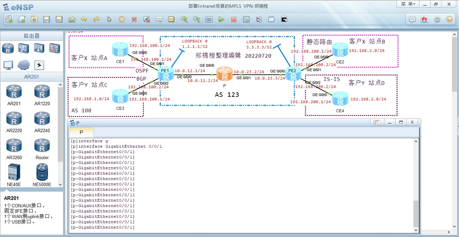
Task: Open the 菜单 dropdown menu
Action: (408, 4)
